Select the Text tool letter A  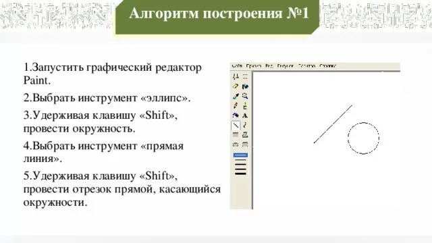coord(245,115)
